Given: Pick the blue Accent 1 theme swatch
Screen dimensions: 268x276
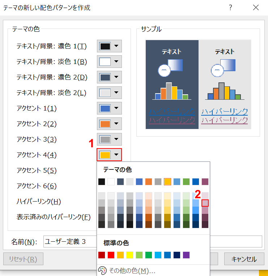Looking at the screenshot, I should click(x=139, y=182).
